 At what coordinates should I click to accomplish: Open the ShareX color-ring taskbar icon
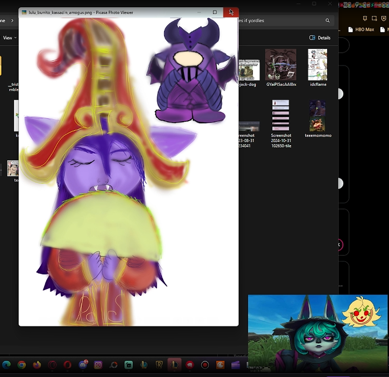pyautogui.click(x=114, y=365)
